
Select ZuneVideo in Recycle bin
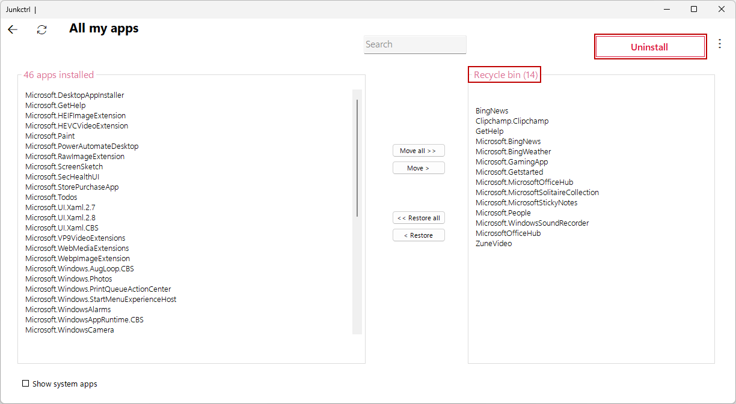[x=494, y=244]
